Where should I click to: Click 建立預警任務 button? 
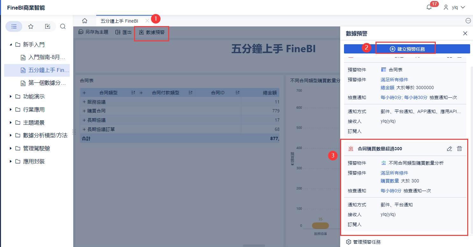[x=407, y=49]
